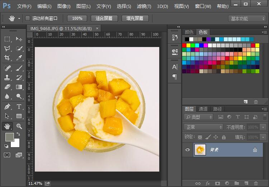Activate the Zoom magnifier tool
The width and height of the screenshot is (269, 187).
(x=19, y=126)
